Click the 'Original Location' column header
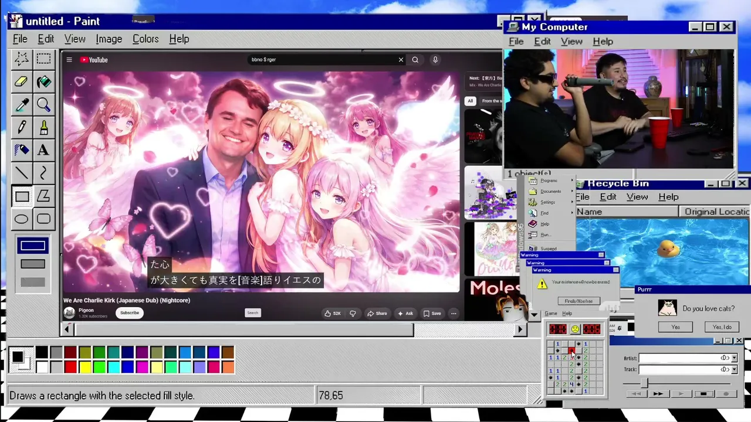The image size is (751, 422). pos(715,212)
